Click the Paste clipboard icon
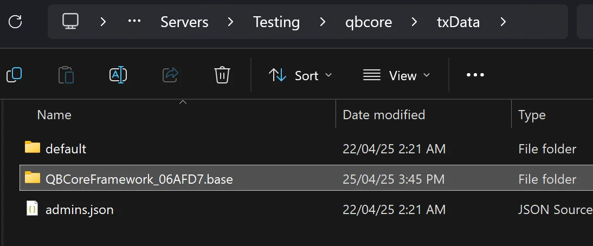Viewport: 593px width, 246px height. [66, 75]
